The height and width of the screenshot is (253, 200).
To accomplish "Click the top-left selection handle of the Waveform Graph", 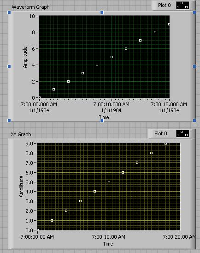I will (9, 12).
